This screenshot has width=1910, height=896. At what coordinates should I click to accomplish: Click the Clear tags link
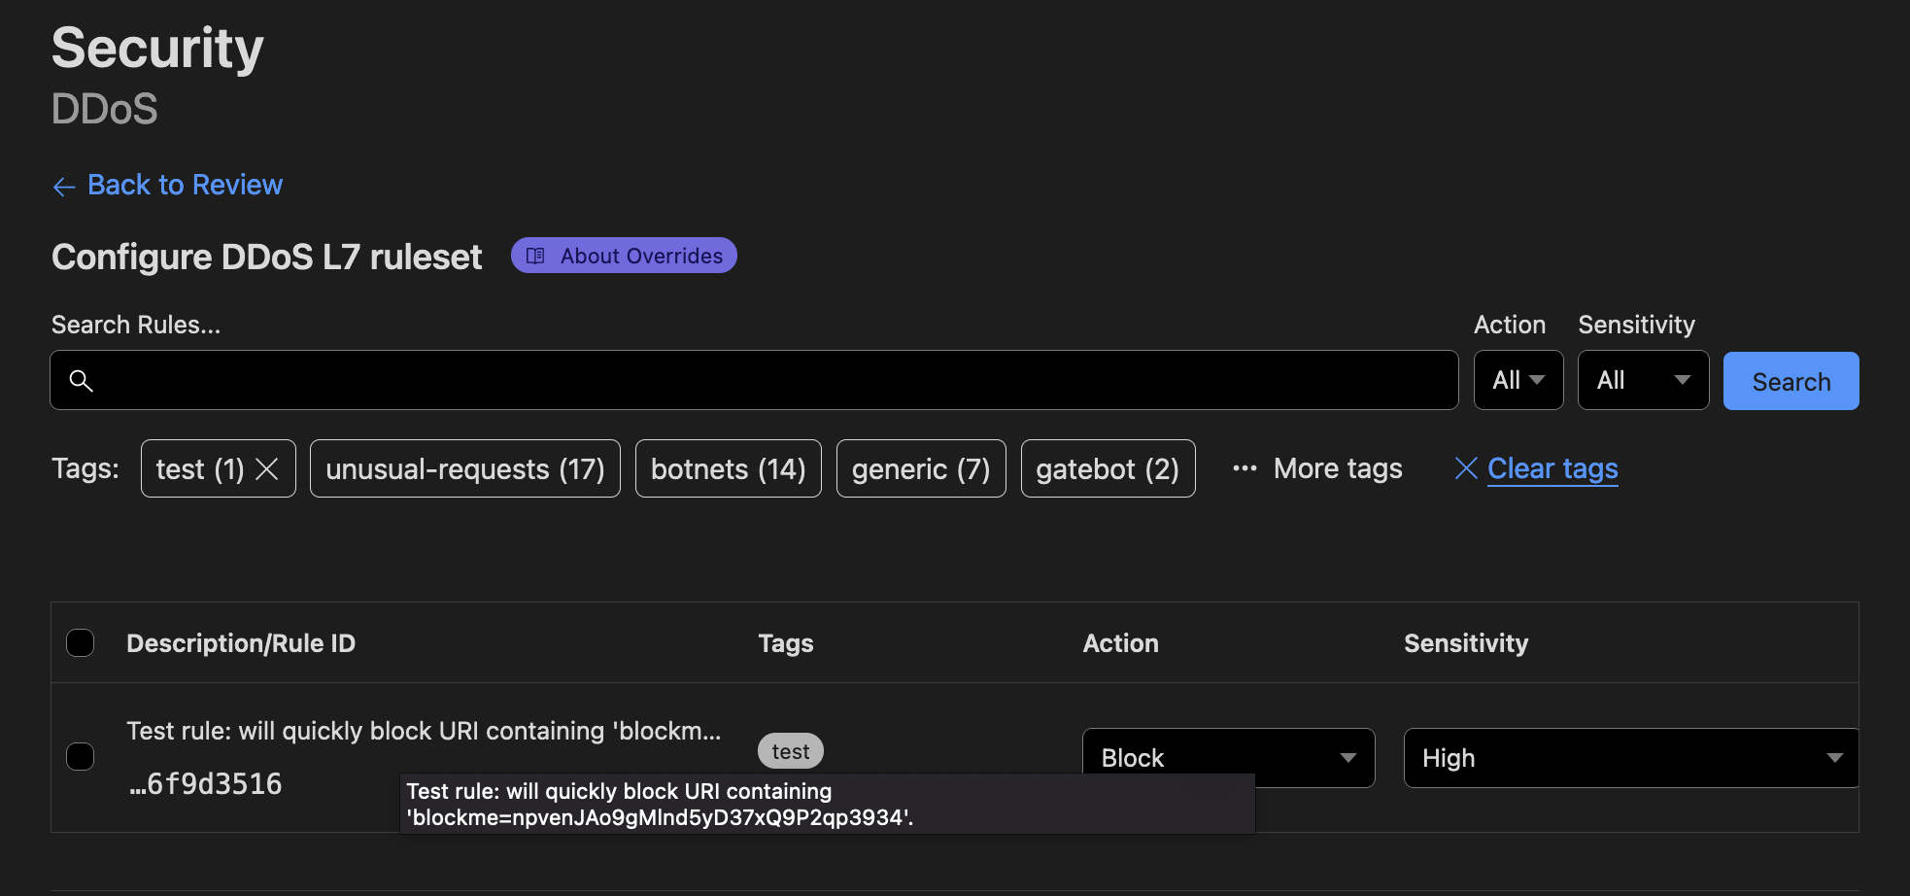coord(1552,468)
